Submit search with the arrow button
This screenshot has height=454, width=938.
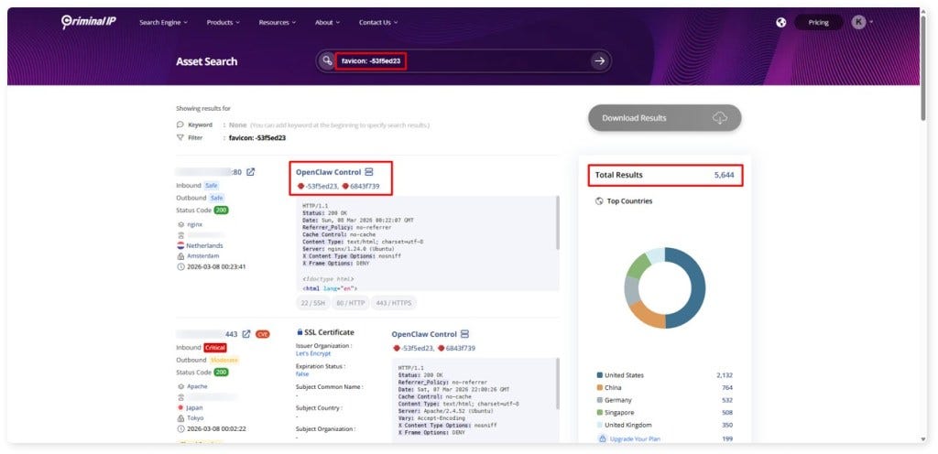pos(599,61)
